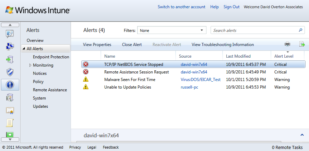Click the 10/9/2011 6:45:53 PM timestamp
The image size is (309, 151).
coord(246,87)
